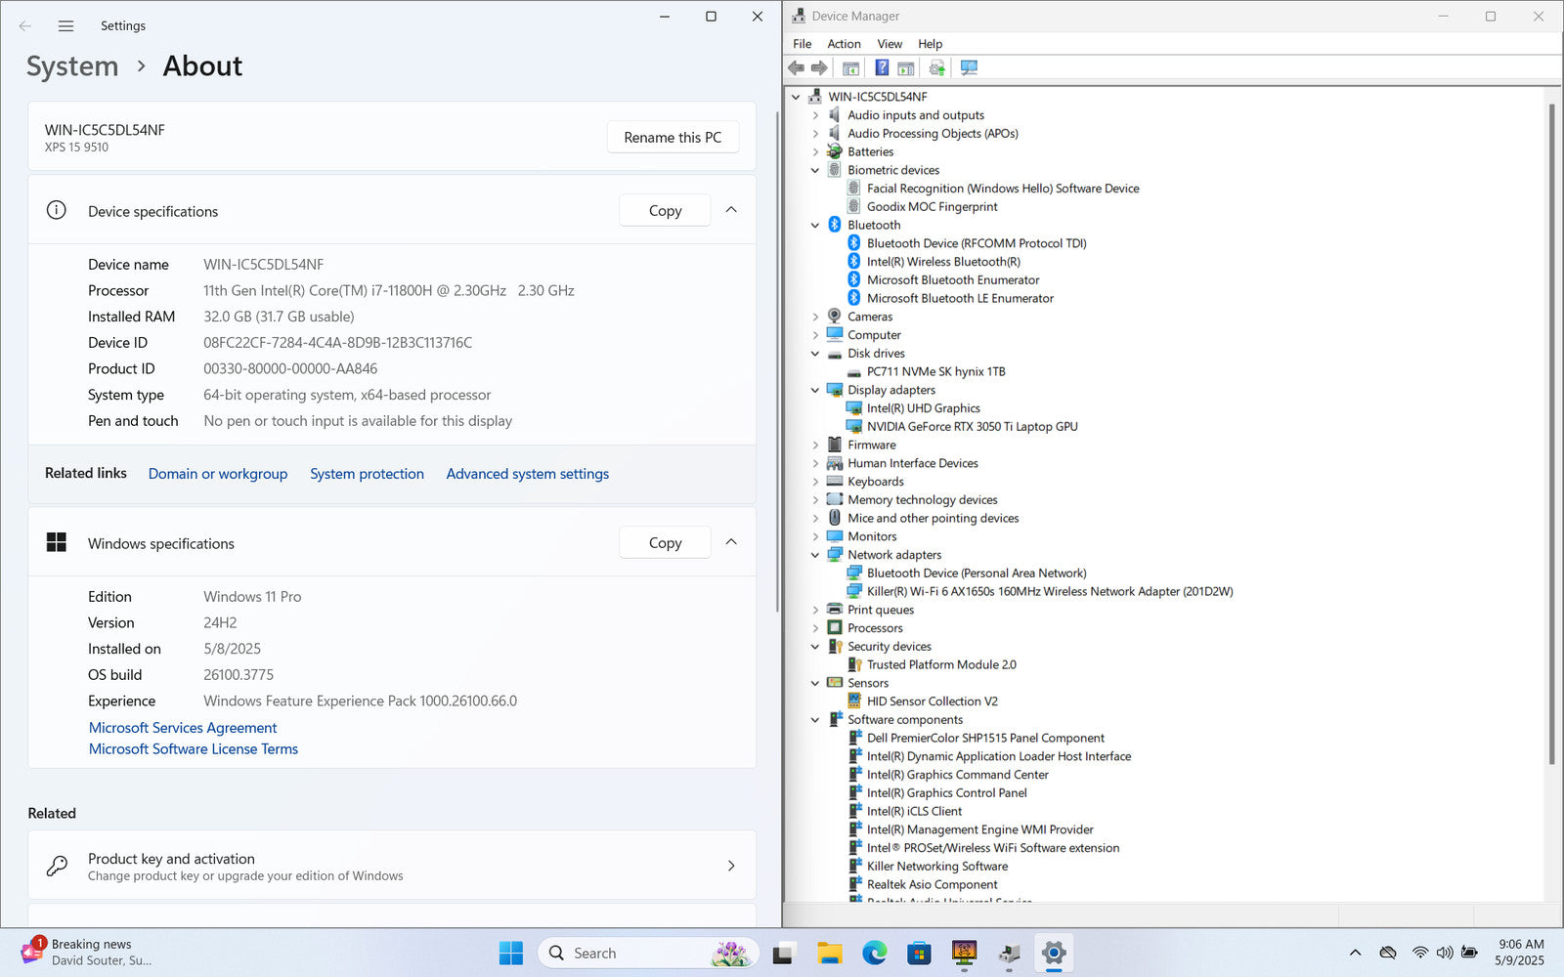Open Help menu in Device Manager
Screen dimensions: 1564x977
pyautogui.click(x=930, y=44)
